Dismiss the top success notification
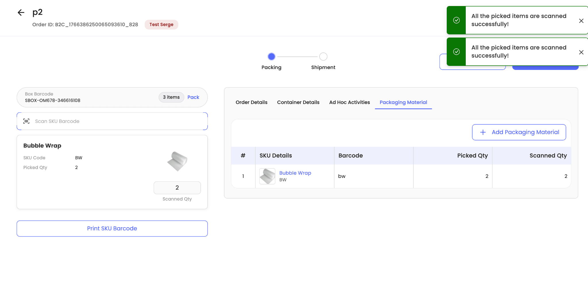Image resolution: width=588 pixels, height=308 pixels. point(581,21)
